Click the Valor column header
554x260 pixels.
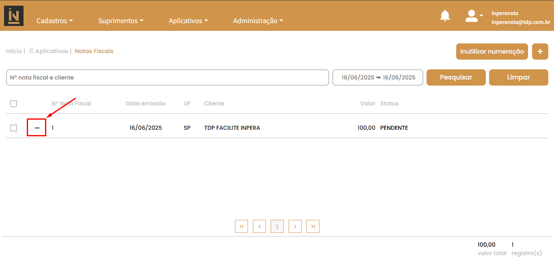[x=368, y=103]
